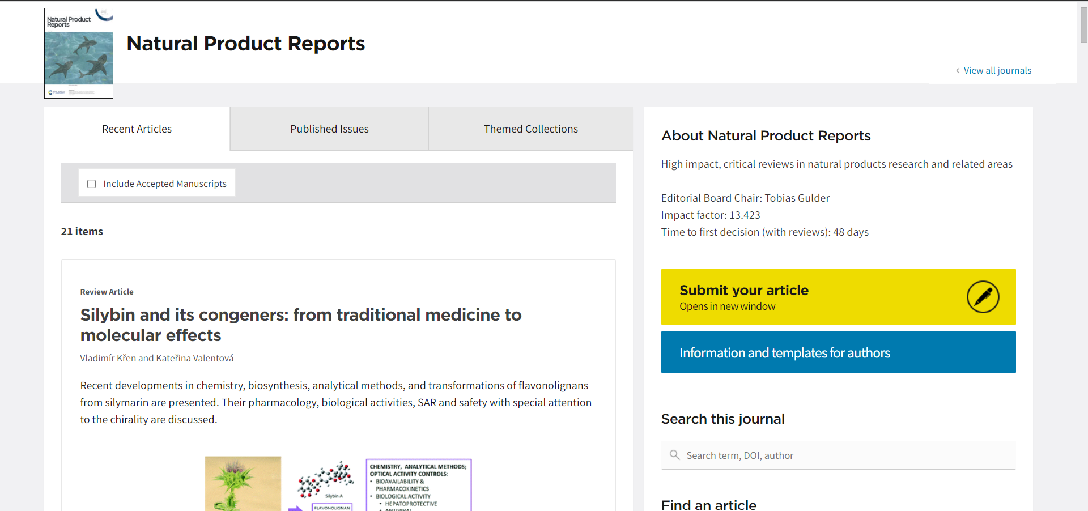Click the Search this journal heading
Image resolution: width=1088 pixels, height=511 pixels.
pyautogui.click(x=723, y=419)
